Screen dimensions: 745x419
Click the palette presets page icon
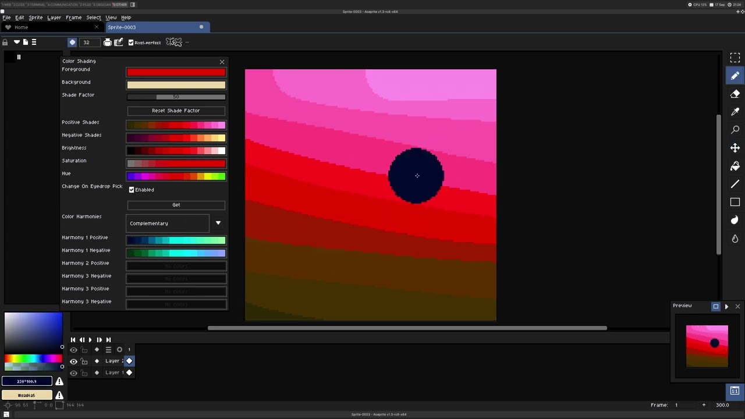click(x=26, y=42)
